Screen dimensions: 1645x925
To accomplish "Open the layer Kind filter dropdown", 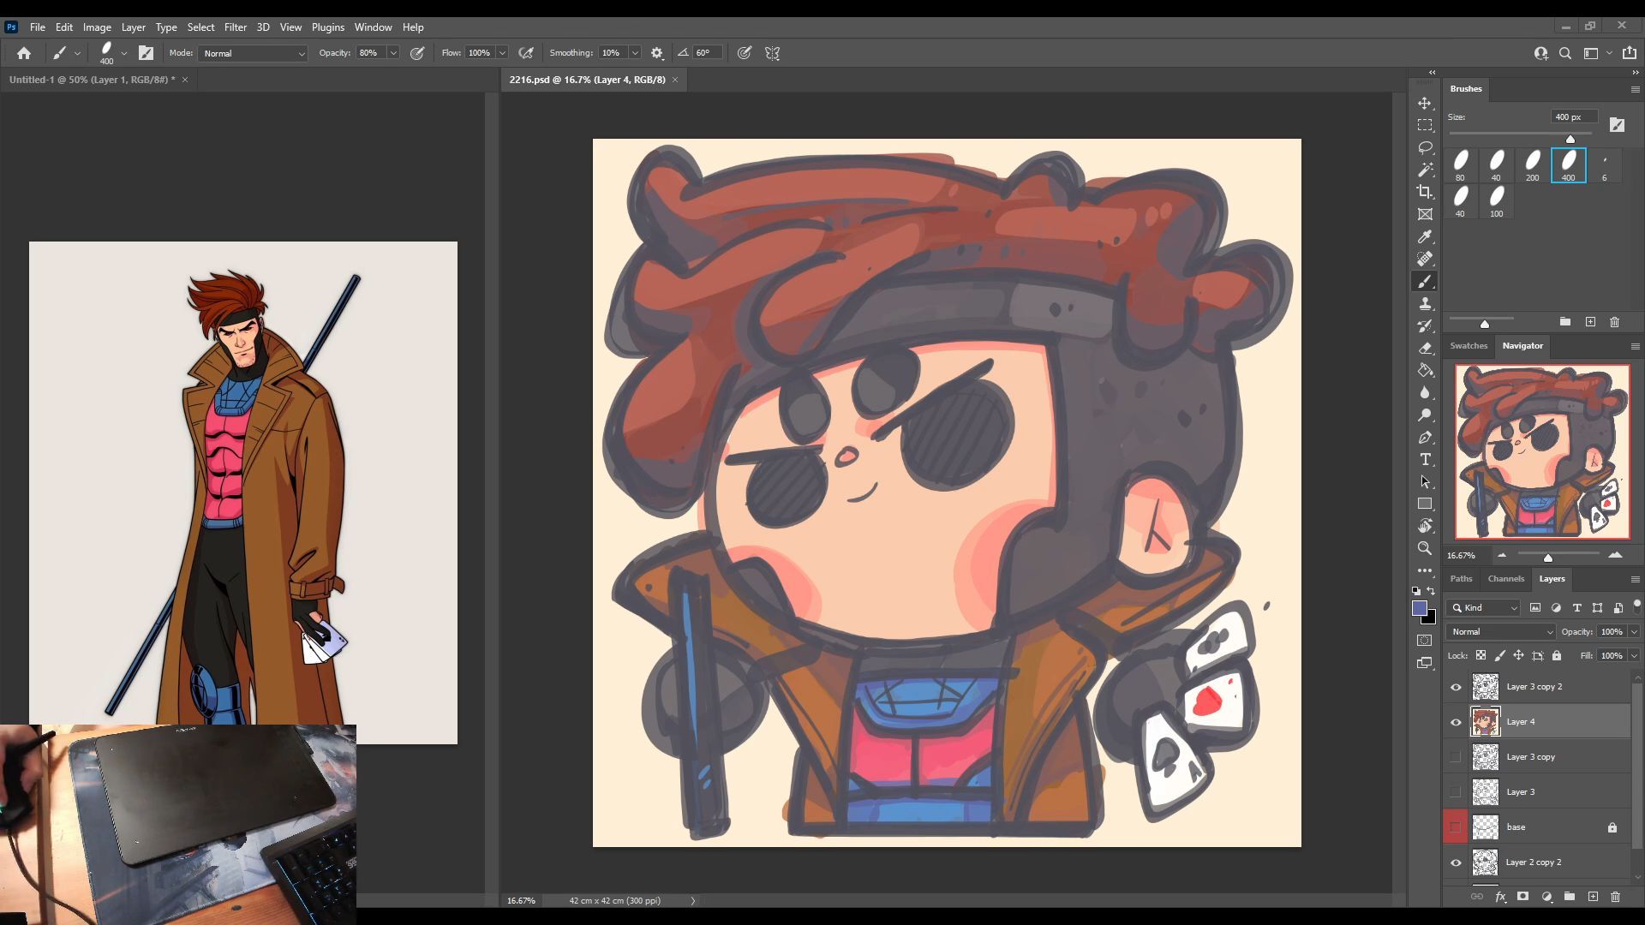I will point(1483,608).
